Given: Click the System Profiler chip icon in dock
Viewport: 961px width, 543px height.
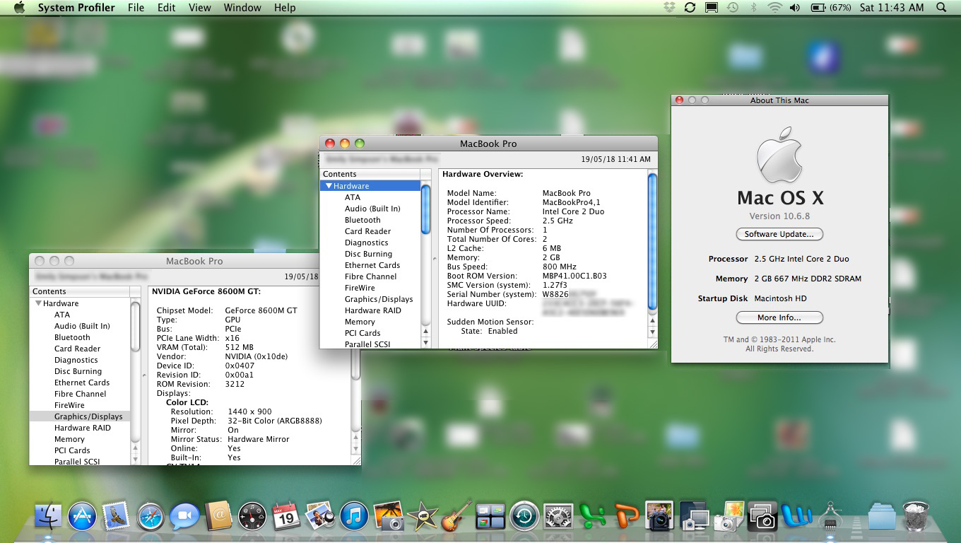Looking at the screenshot, I should pyautogui.click(x=830, y=516).
